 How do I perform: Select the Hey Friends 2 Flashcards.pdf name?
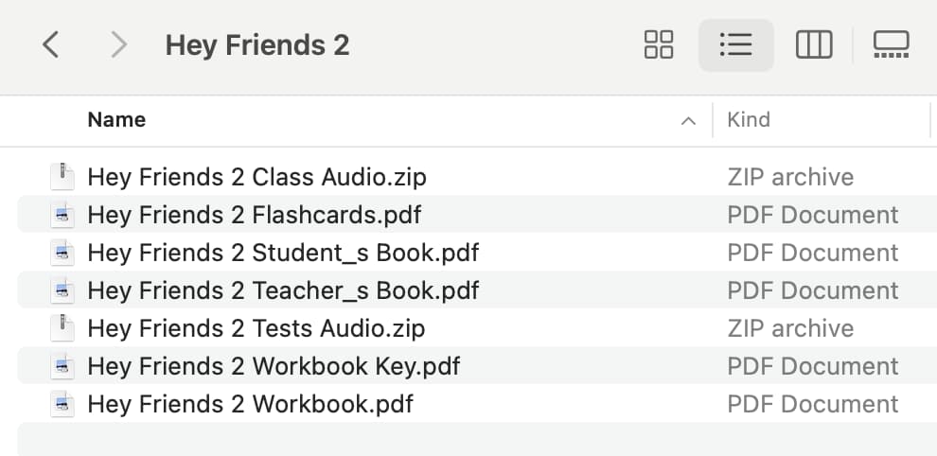[x=254, y=215]
